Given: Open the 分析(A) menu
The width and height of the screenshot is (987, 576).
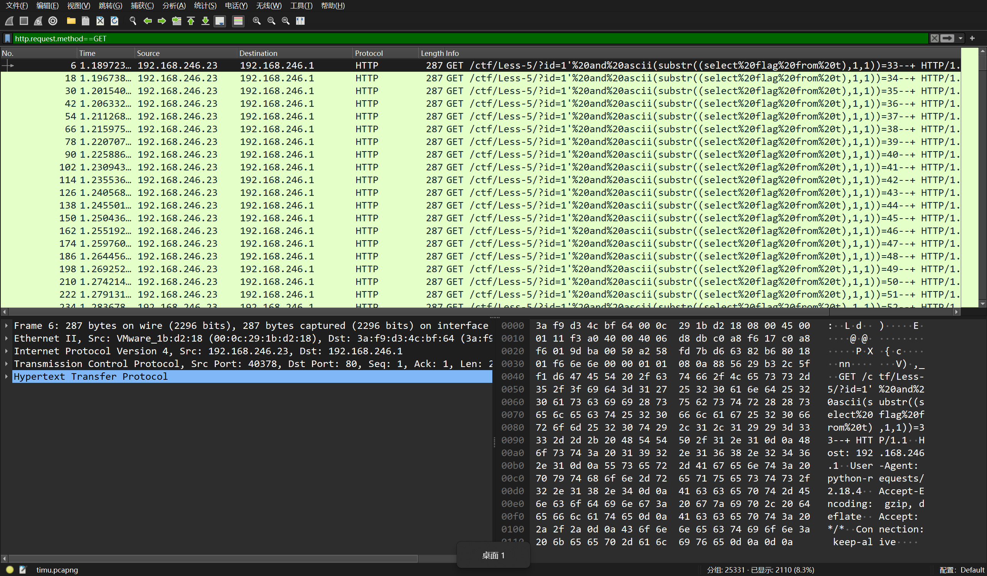Looking at the screenshot, I should 174,5.
